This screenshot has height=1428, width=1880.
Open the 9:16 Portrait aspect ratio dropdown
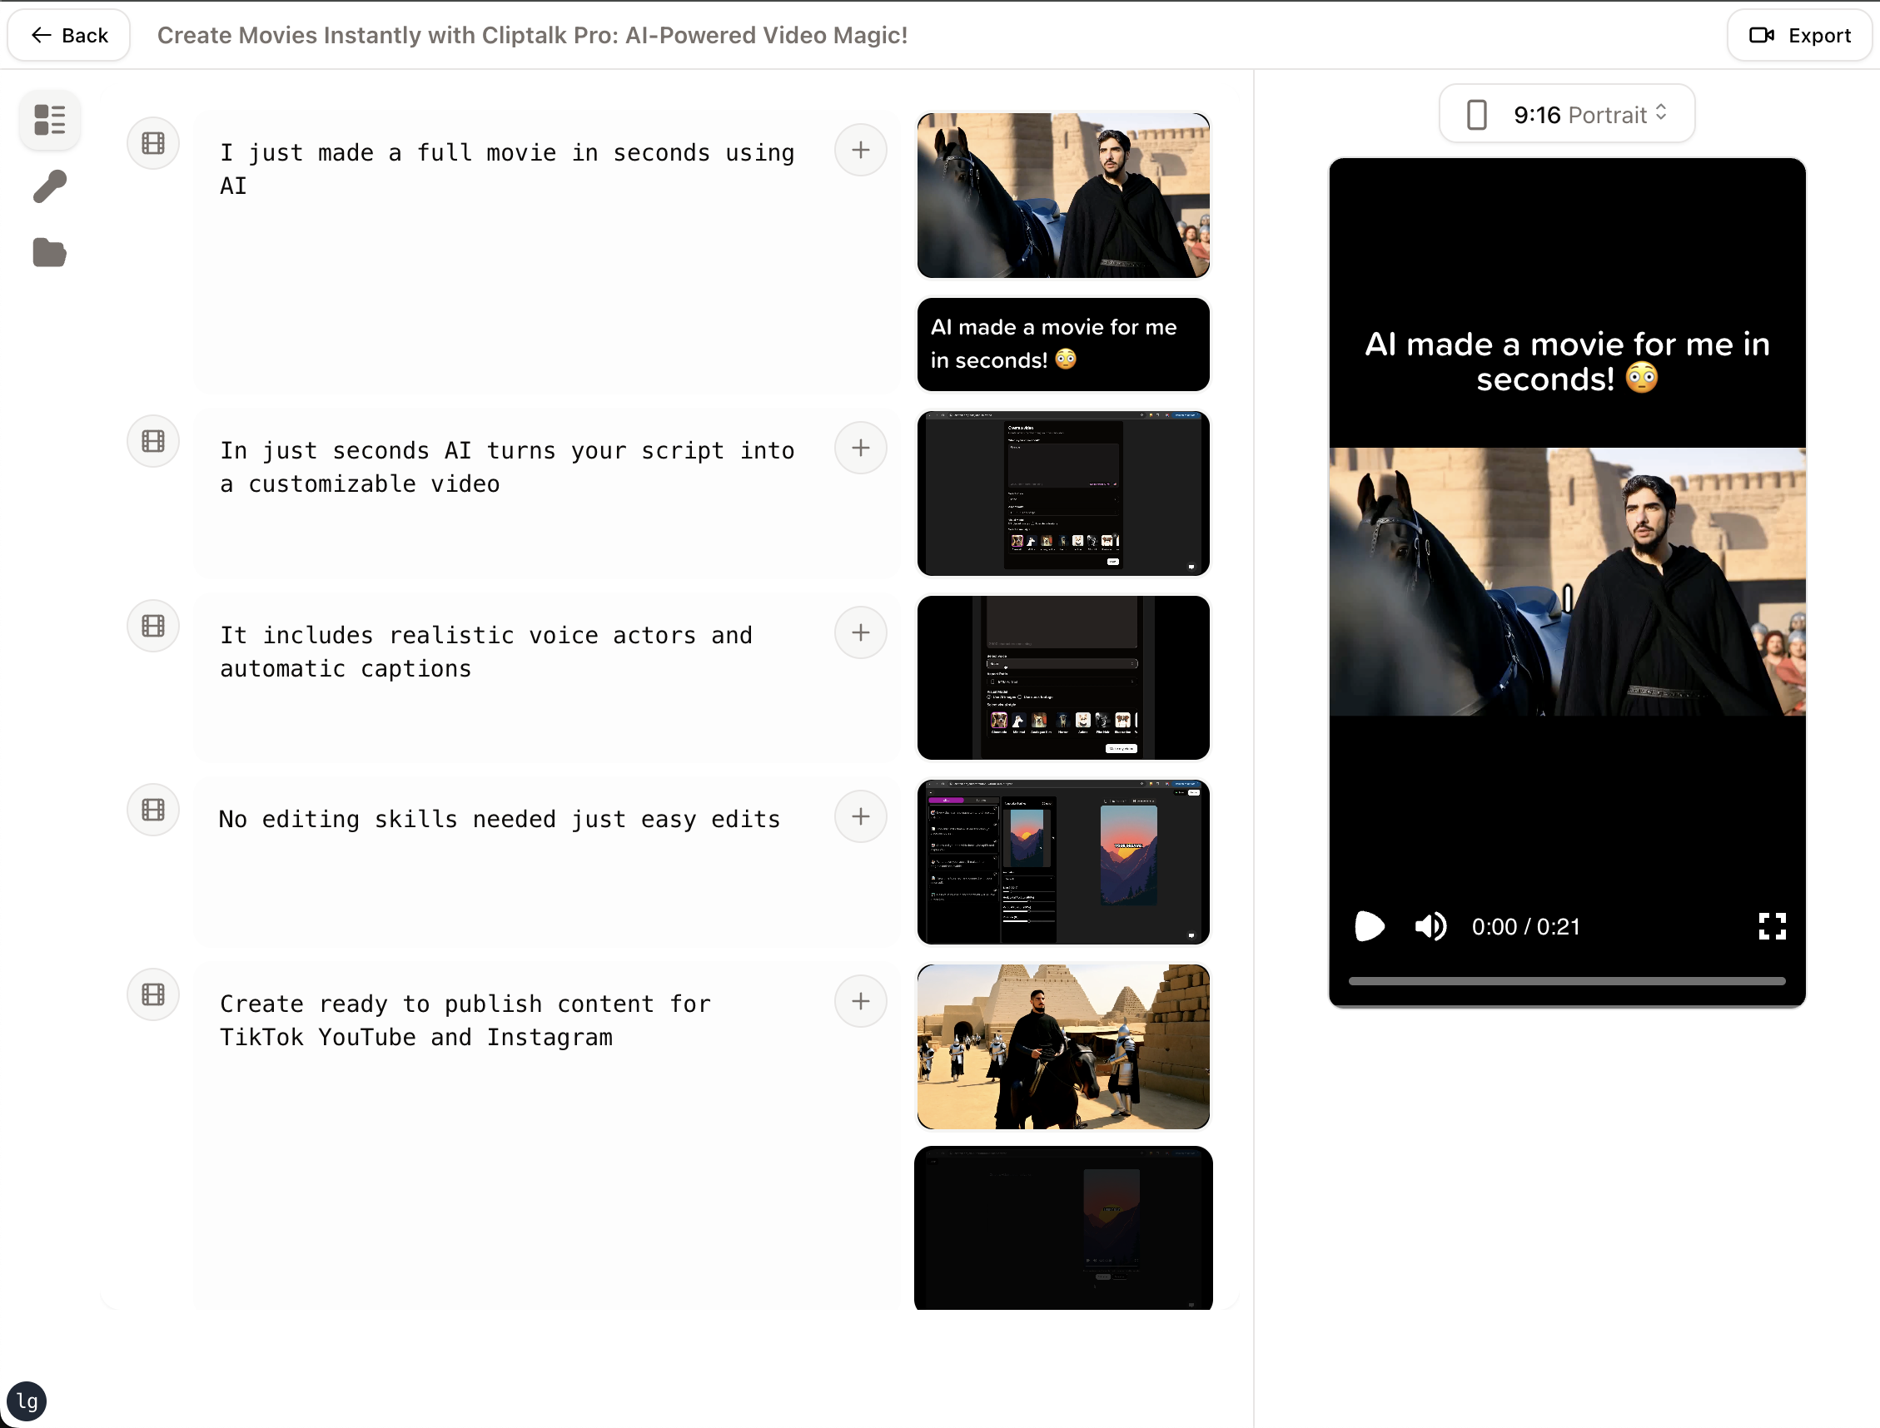point(1566,114)
